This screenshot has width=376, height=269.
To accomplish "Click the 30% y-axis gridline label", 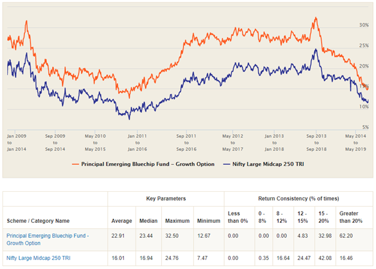I will click(x=363, y=25).
